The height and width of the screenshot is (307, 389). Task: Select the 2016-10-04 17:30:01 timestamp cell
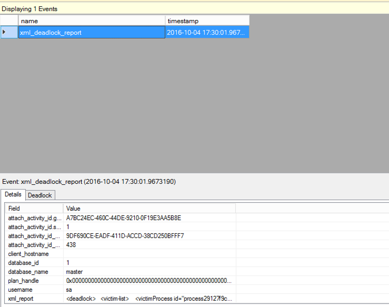click(x=207, y=32)
